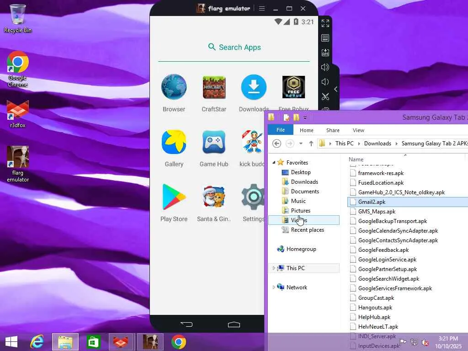Switch to the Share ribbon tab
468x351 pixels.
click(x=333, y=130)
